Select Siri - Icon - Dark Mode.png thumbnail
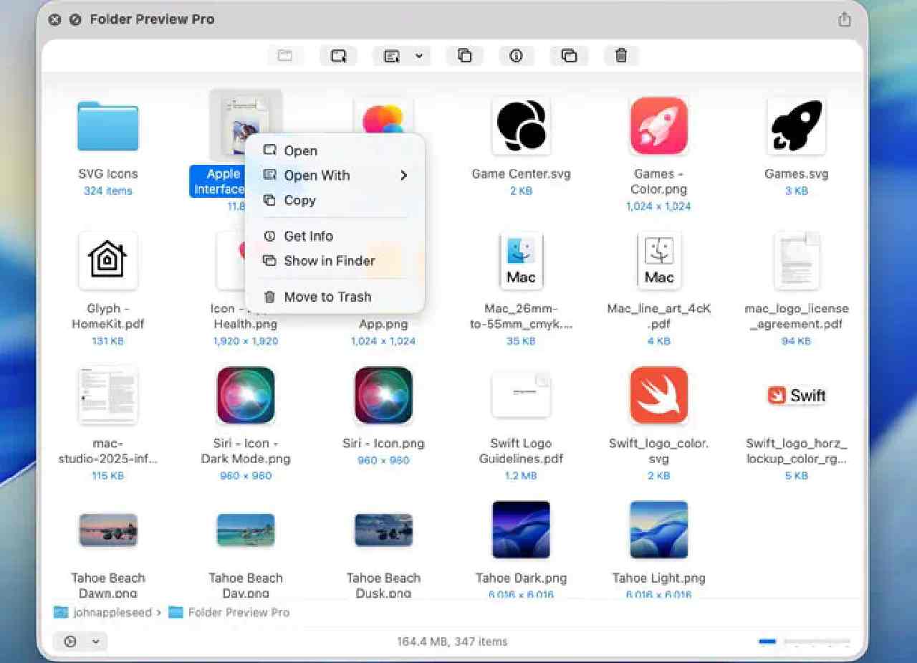 pos(246,395)
